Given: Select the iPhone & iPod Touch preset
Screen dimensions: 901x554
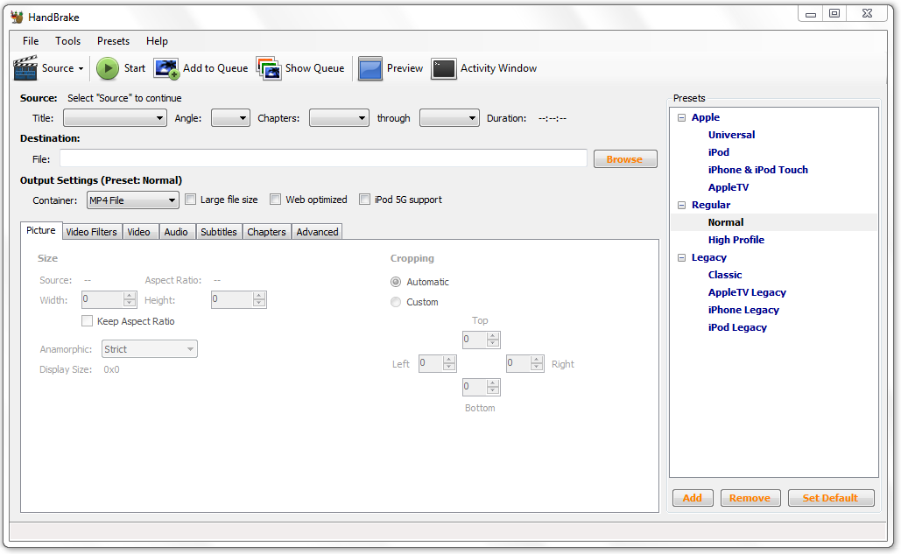Looking at the screenshot, I should point(758,170).
